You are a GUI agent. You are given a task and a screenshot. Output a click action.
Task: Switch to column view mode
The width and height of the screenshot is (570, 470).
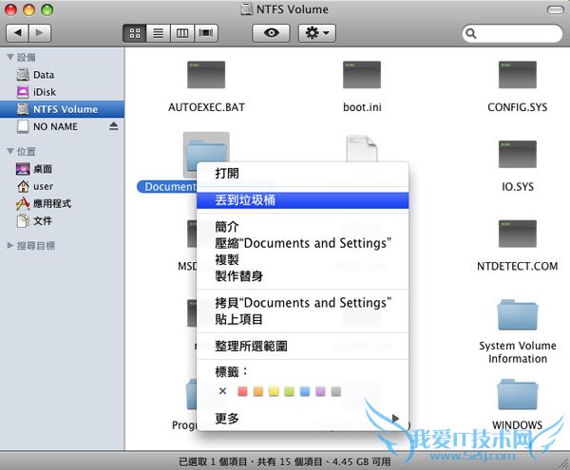tap(182, 33)
